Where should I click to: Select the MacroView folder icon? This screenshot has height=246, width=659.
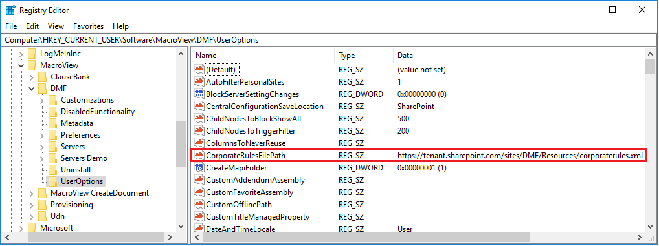(32, 65)
